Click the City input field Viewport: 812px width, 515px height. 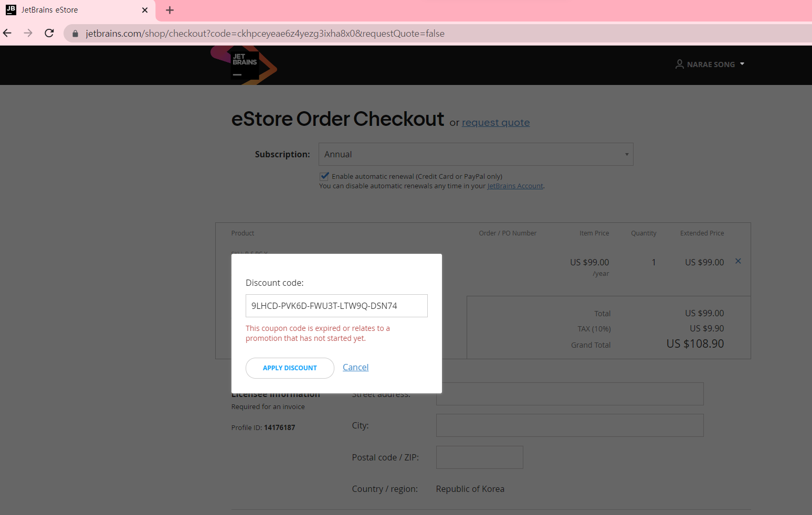pos(570,425)
